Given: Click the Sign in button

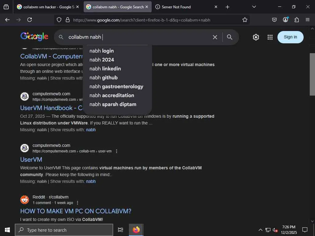Looking at the screenshot, I should (290, 37).
